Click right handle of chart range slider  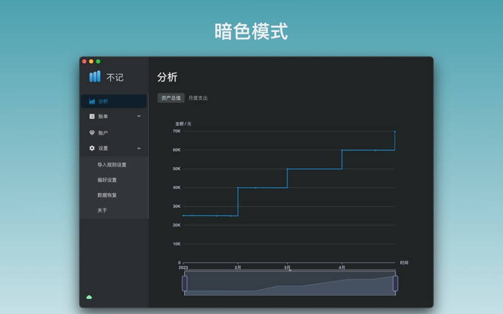tap(395, 283)
